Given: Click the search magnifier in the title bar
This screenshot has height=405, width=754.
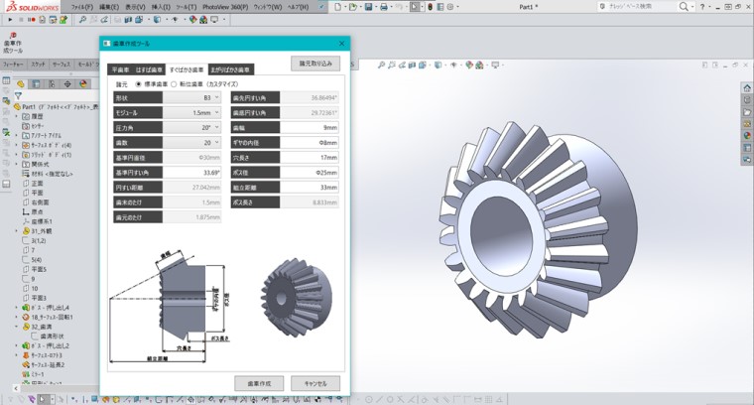Looking at the screenshot, I should [x=684, y=7].
